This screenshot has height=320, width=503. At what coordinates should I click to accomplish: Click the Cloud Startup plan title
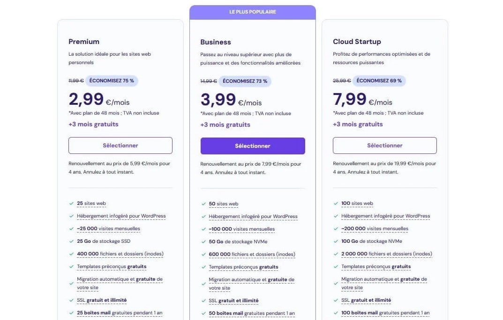point(357,42)
